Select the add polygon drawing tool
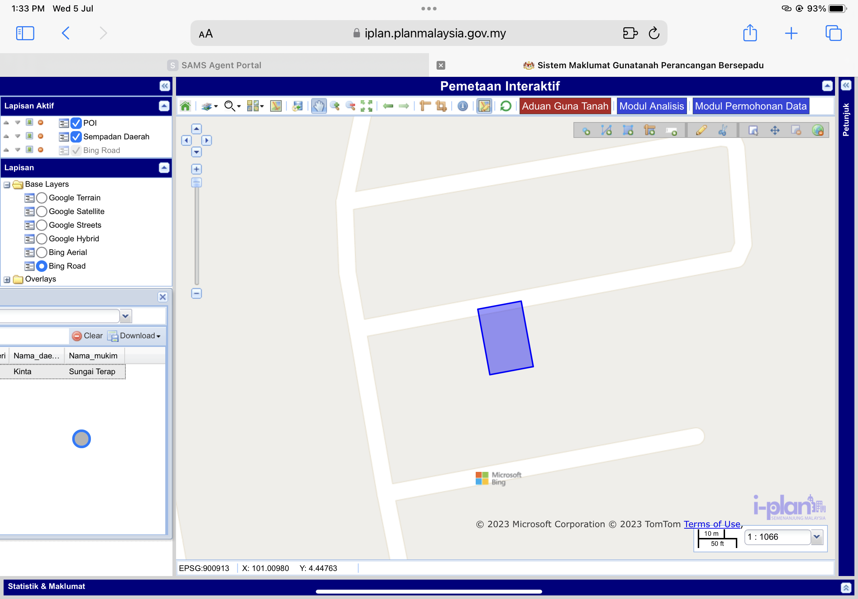Screen dimensions: 858x599 [628, 130]
